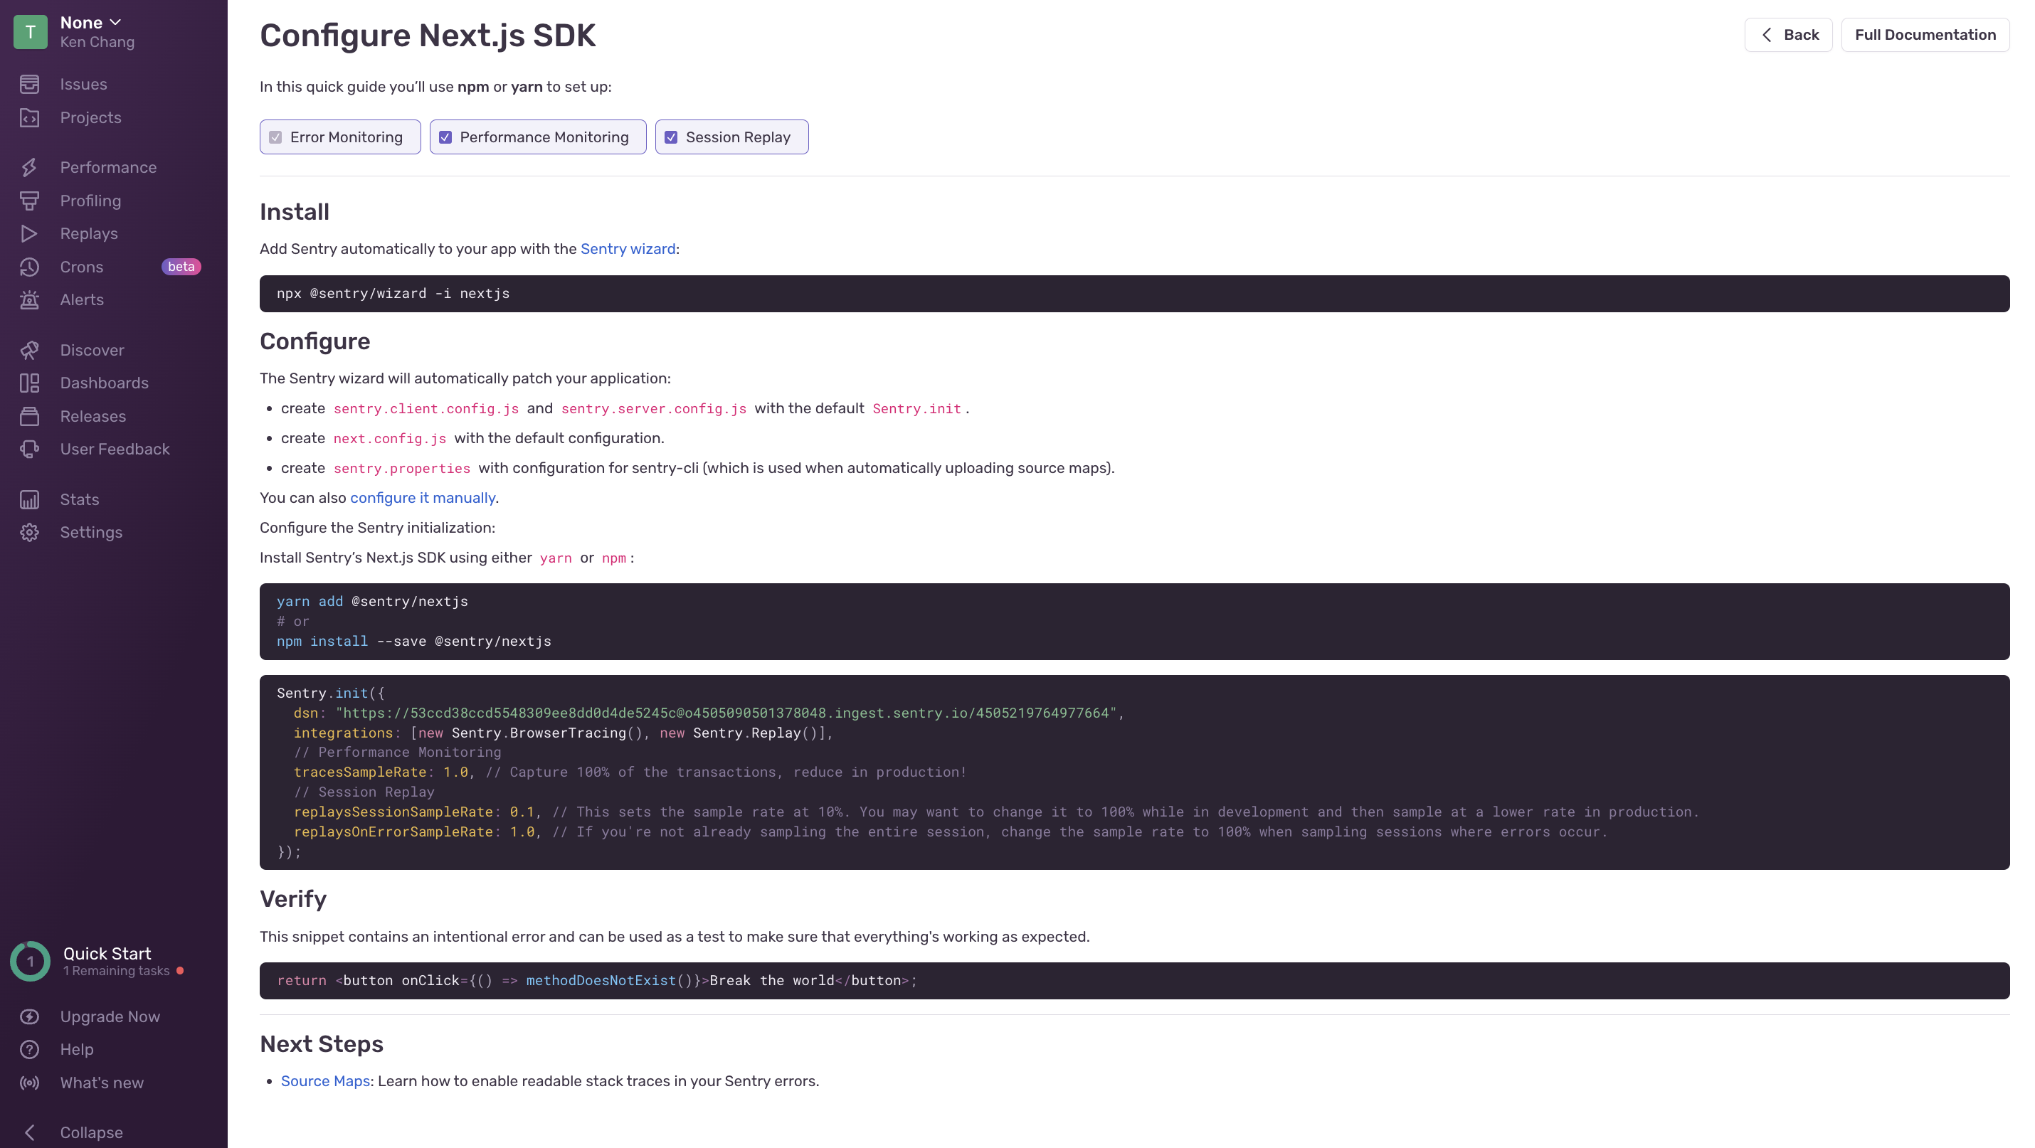Click the Alerts siren icon
This screenshot has height=1148, width=2035.
[x=29, y=300]
